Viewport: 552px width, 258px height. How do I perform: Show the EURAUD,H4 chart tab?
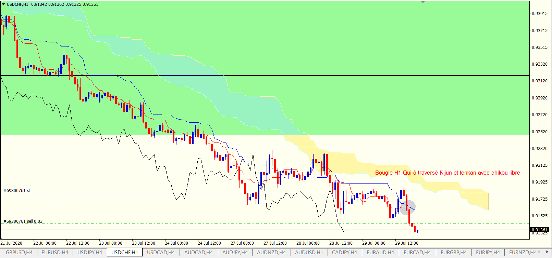(x=380, y=253)
